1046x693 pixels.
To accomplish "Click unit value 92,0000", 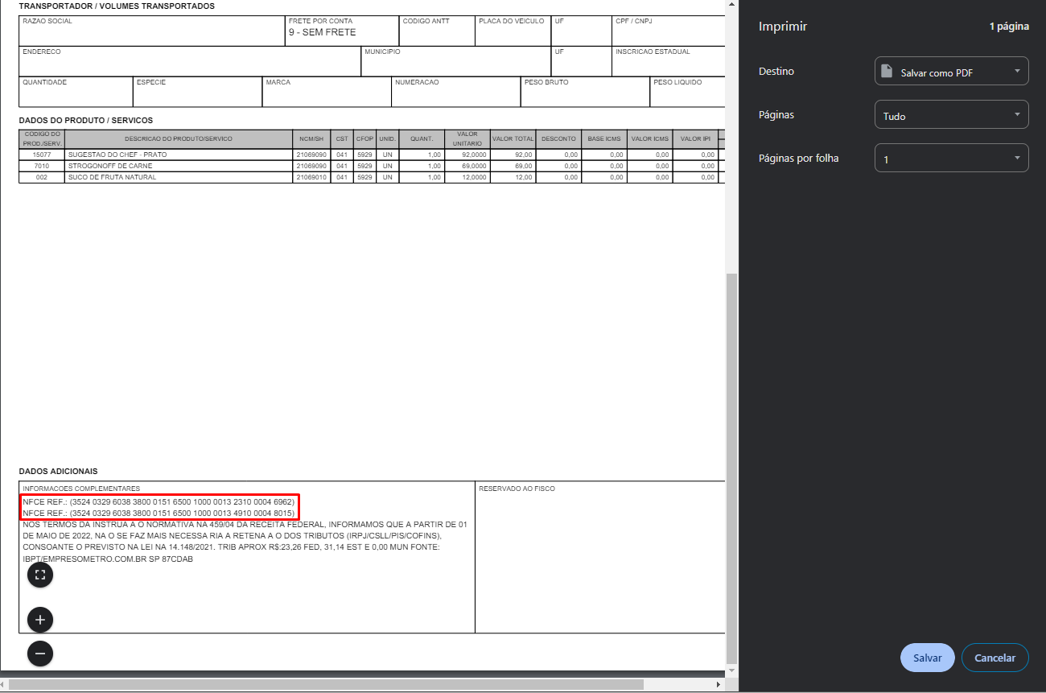I will point(474,155).
